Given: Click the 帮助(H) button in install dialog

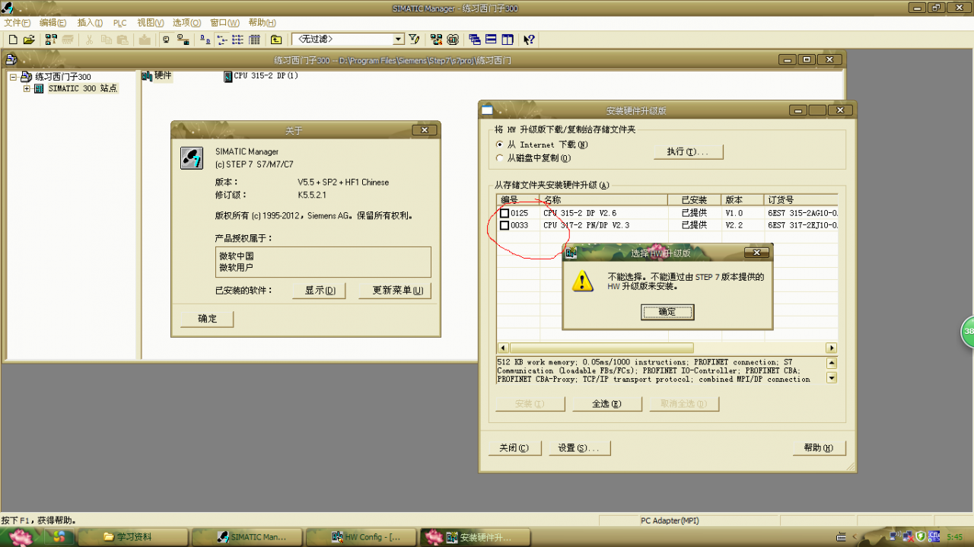Looking at the screenshot, I should [819, 448].
